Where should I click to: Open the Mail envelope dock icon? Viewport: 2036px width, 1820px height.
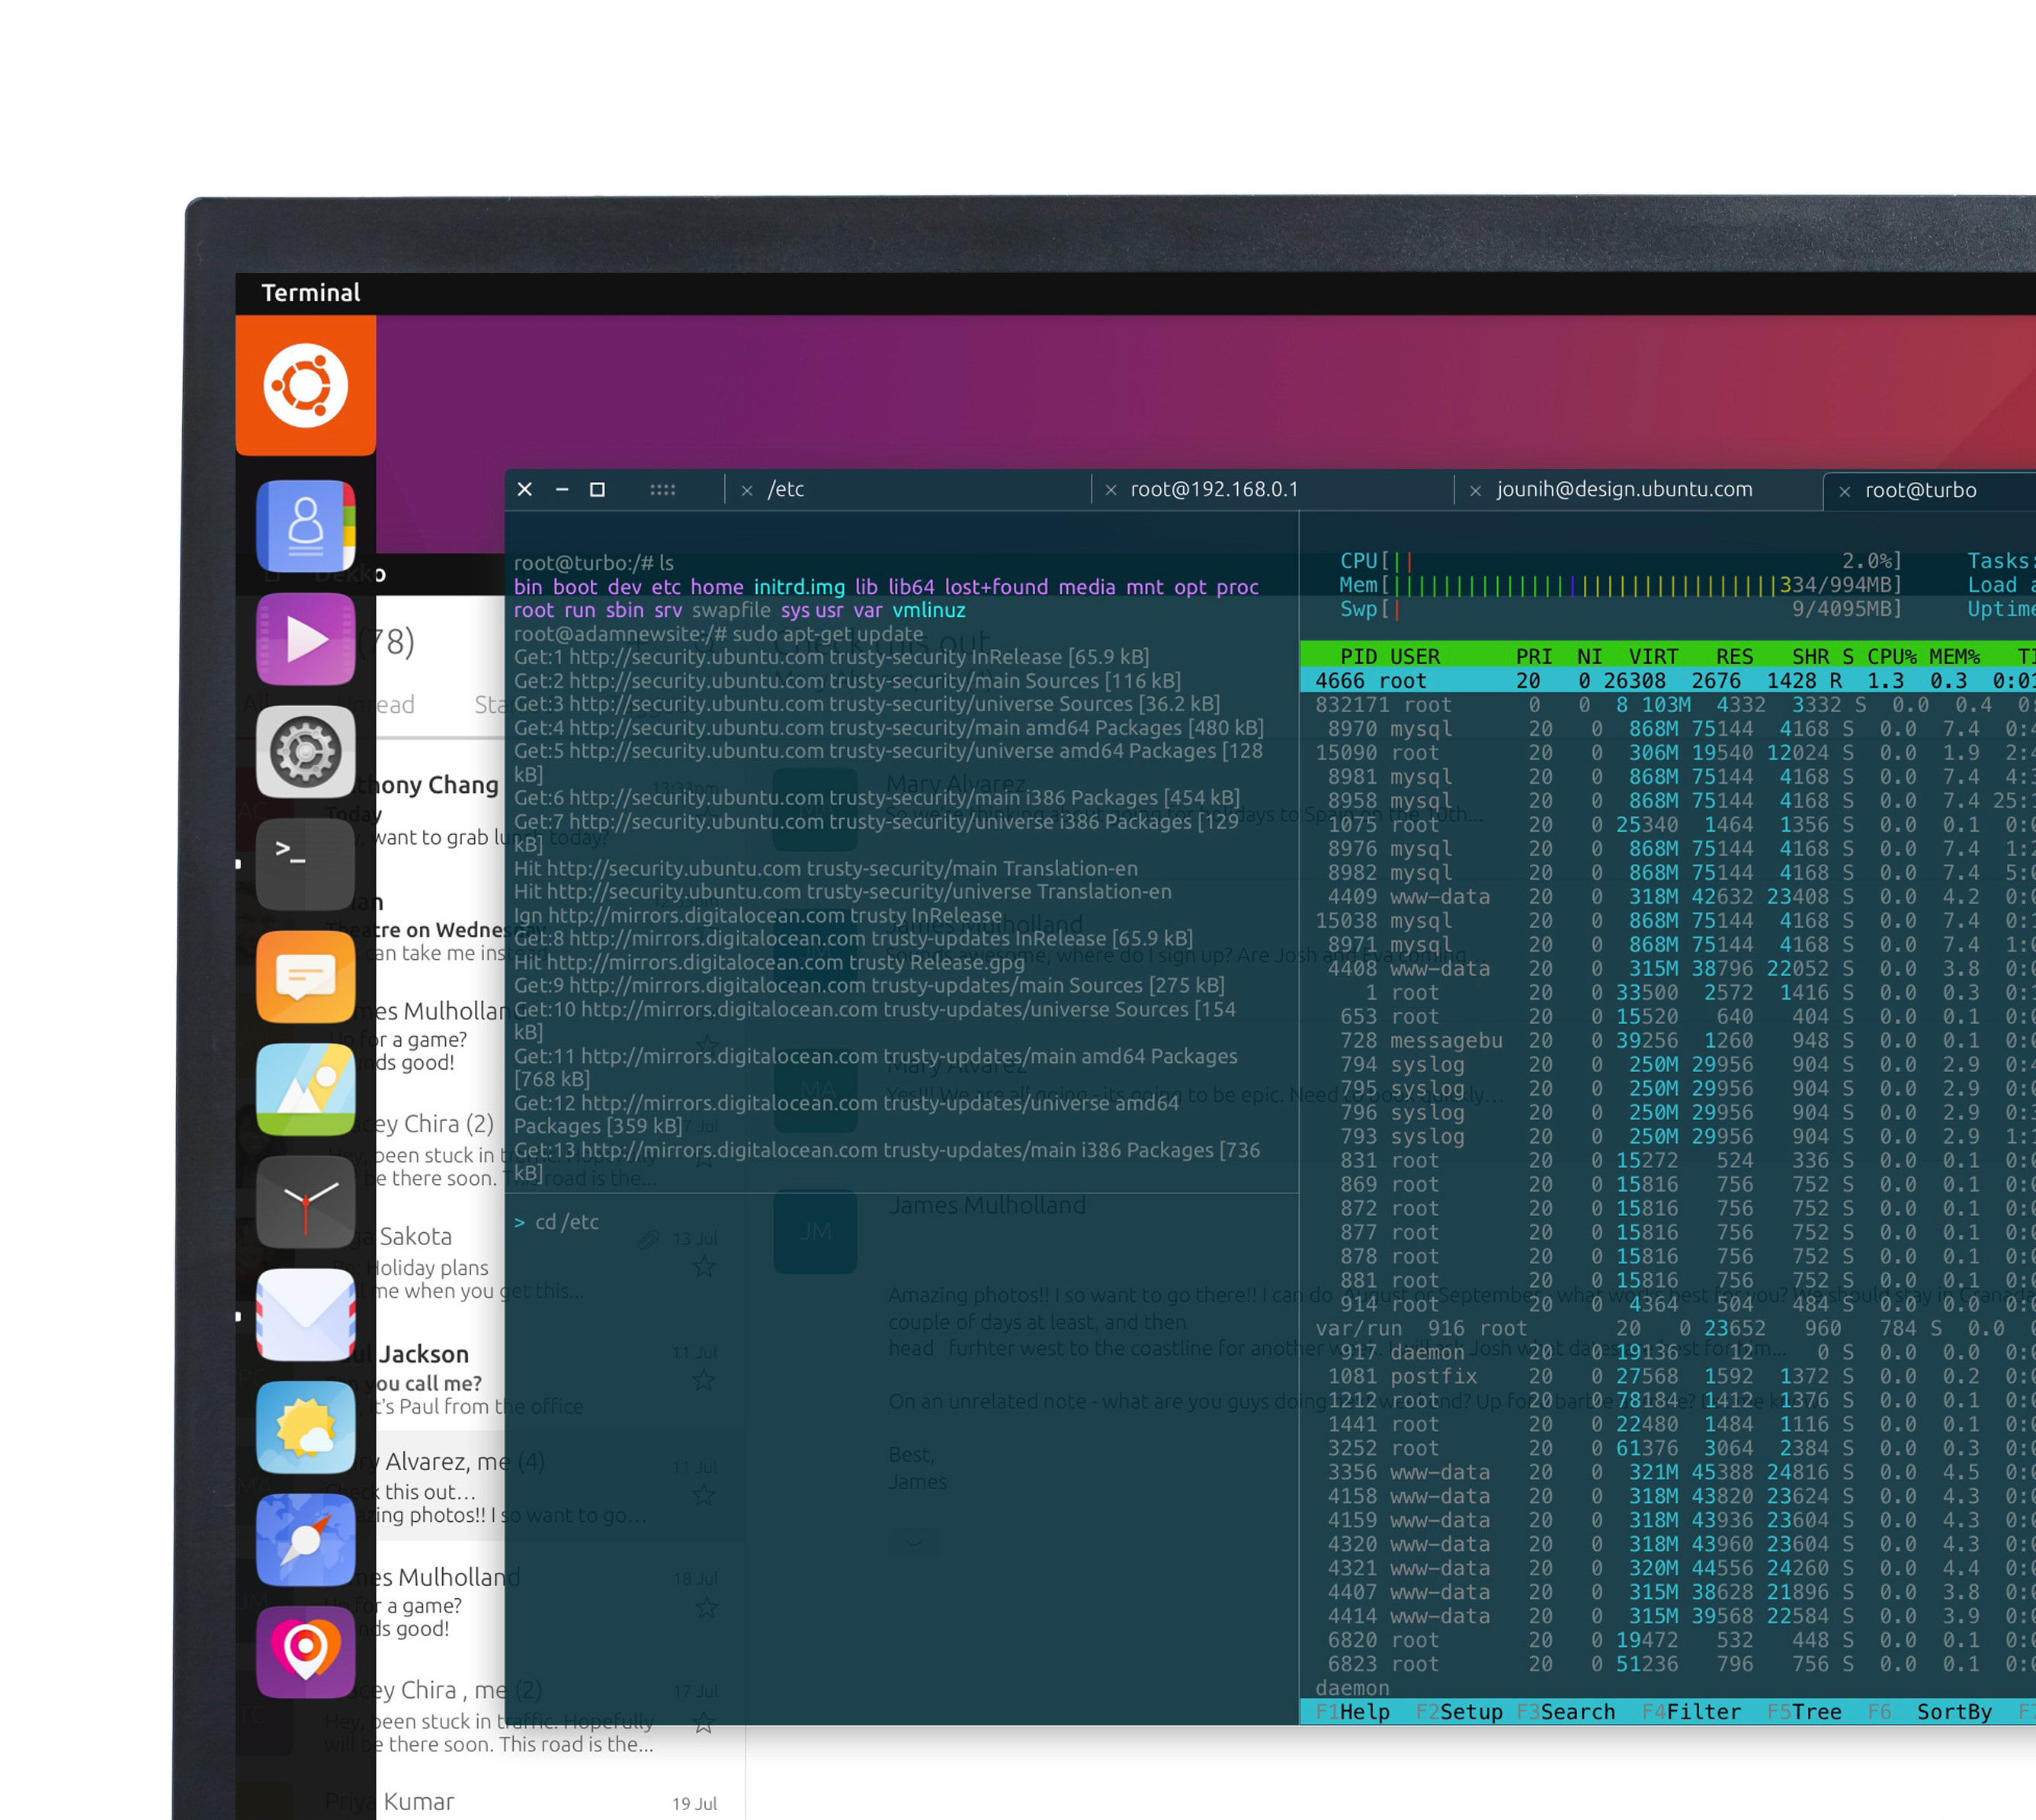coord(305,1315)
